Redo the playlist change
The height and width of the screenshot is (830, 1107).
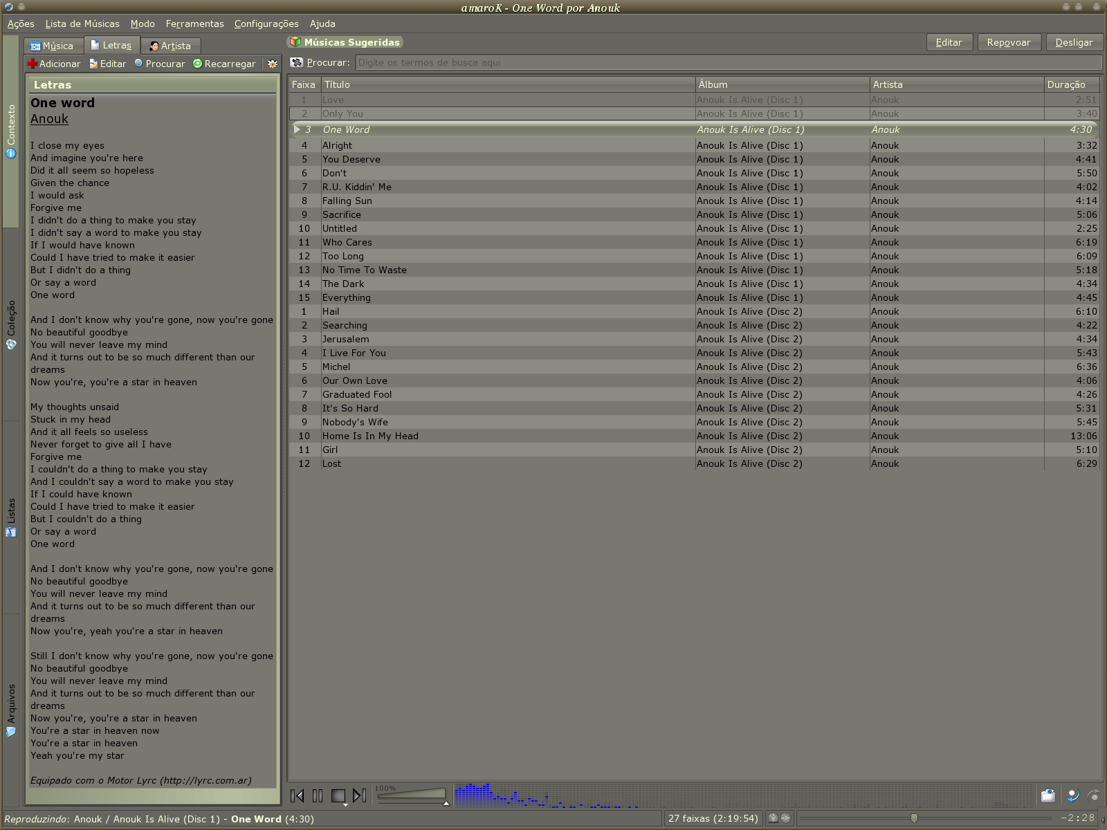tap(1094, 795)
